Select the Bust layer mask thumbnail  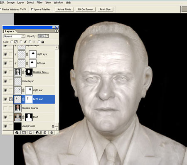[29, 117]
